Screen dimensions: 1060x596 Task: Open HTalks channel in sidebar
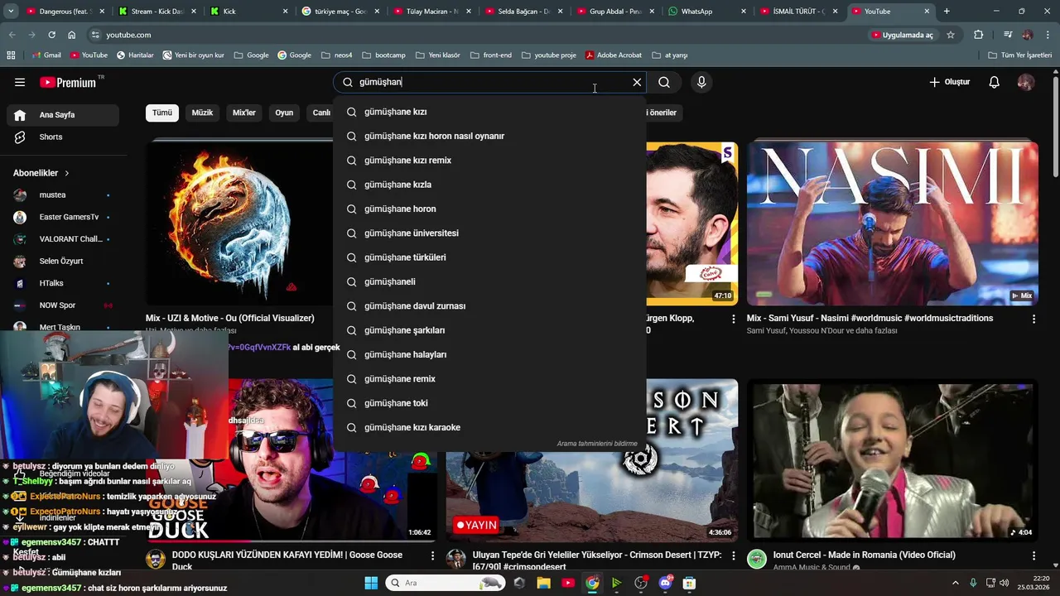tap(62, 283)
